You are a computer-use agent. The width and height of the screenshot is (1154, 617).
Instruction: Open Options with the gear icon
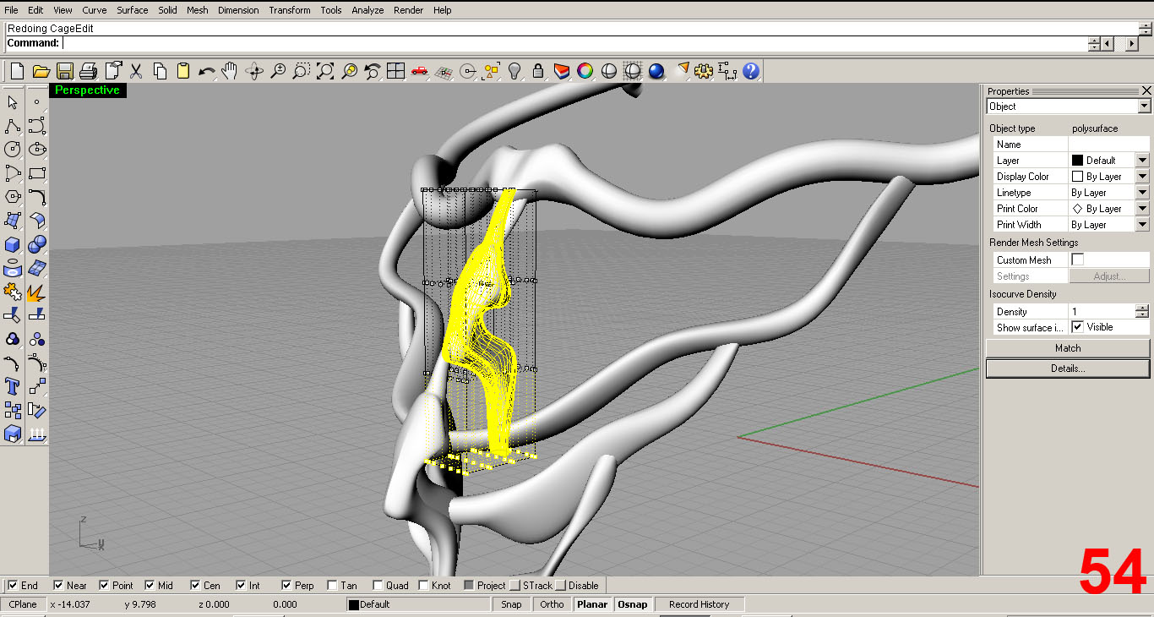coord(703,71)
